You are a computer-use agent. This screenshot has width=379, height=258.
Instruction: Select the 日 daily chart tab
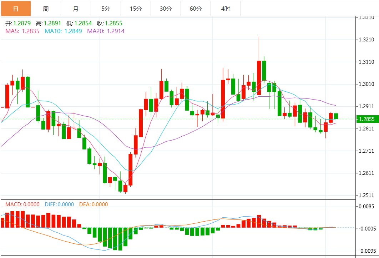16,9
